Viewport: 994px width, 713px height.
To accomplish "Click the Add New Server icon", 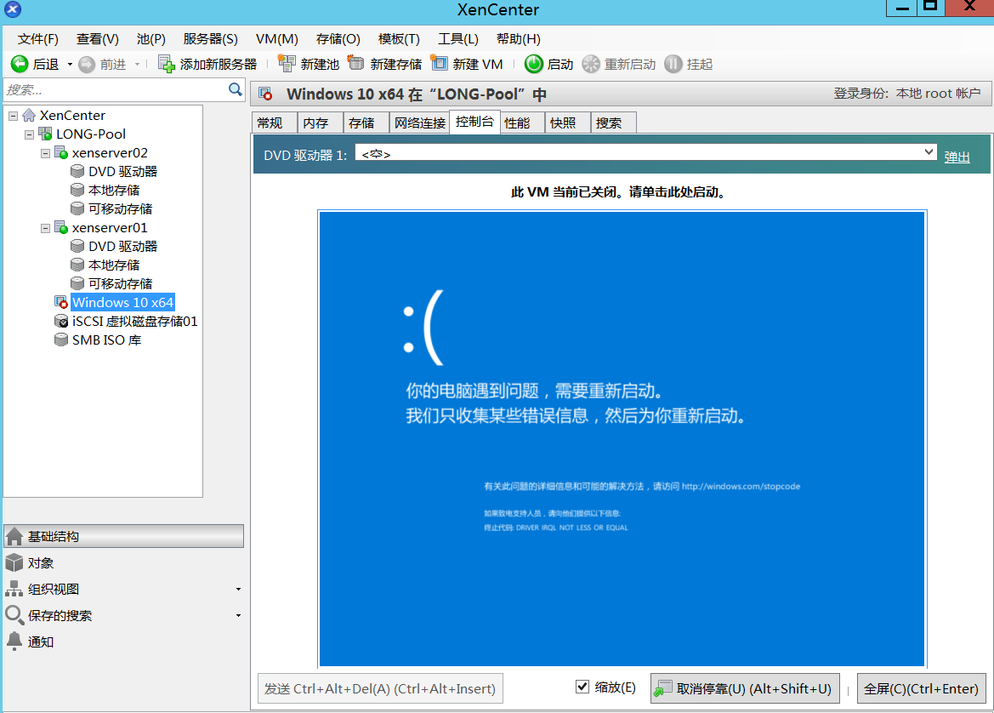I will click(166, 64).
